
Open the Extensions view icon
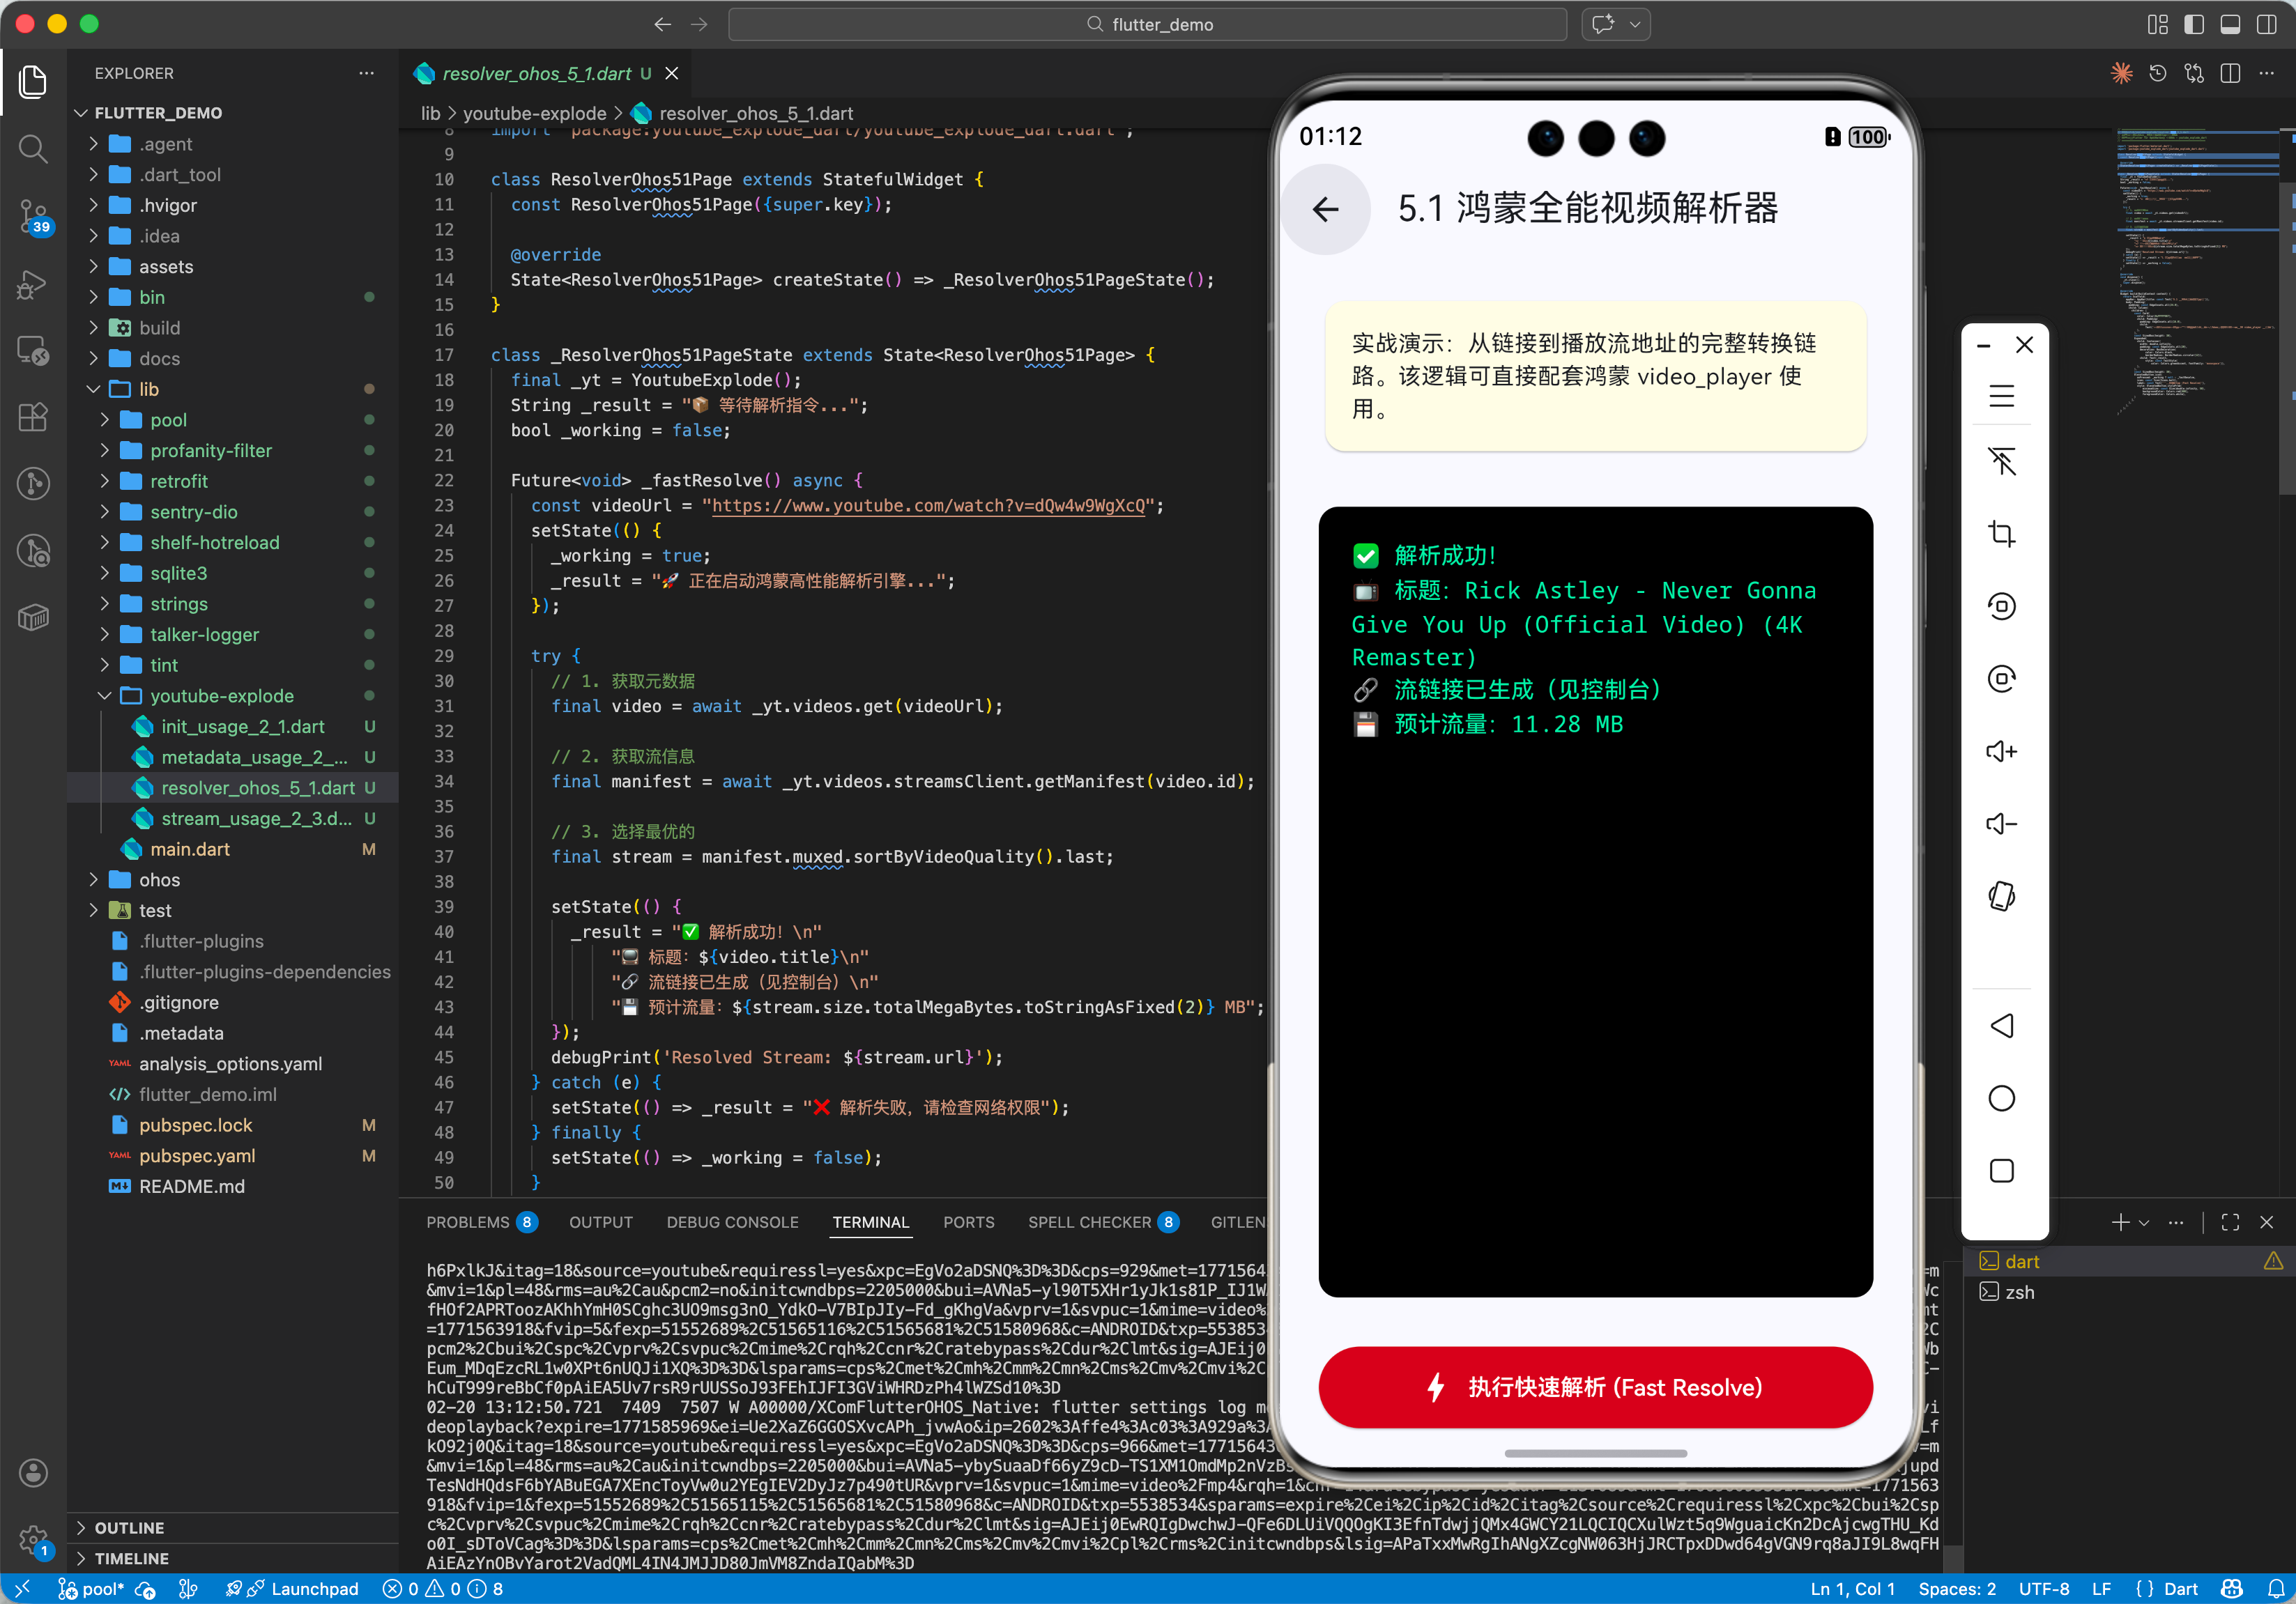33,416
